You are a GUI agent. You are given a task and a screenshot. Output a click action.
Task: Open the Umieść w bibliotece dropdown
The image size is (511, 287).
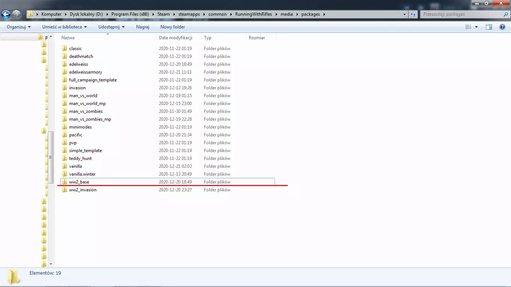click(x=64, y=27)
